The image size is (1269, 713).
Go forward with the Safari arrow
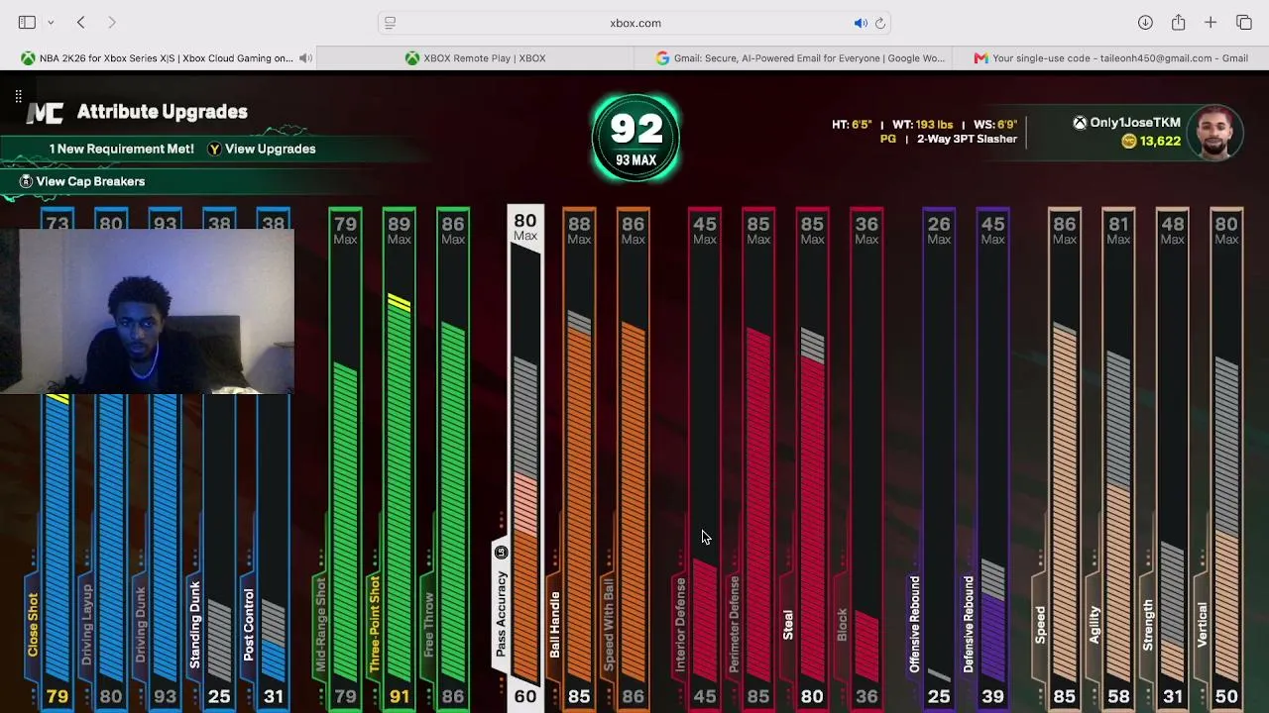(112, 23)
